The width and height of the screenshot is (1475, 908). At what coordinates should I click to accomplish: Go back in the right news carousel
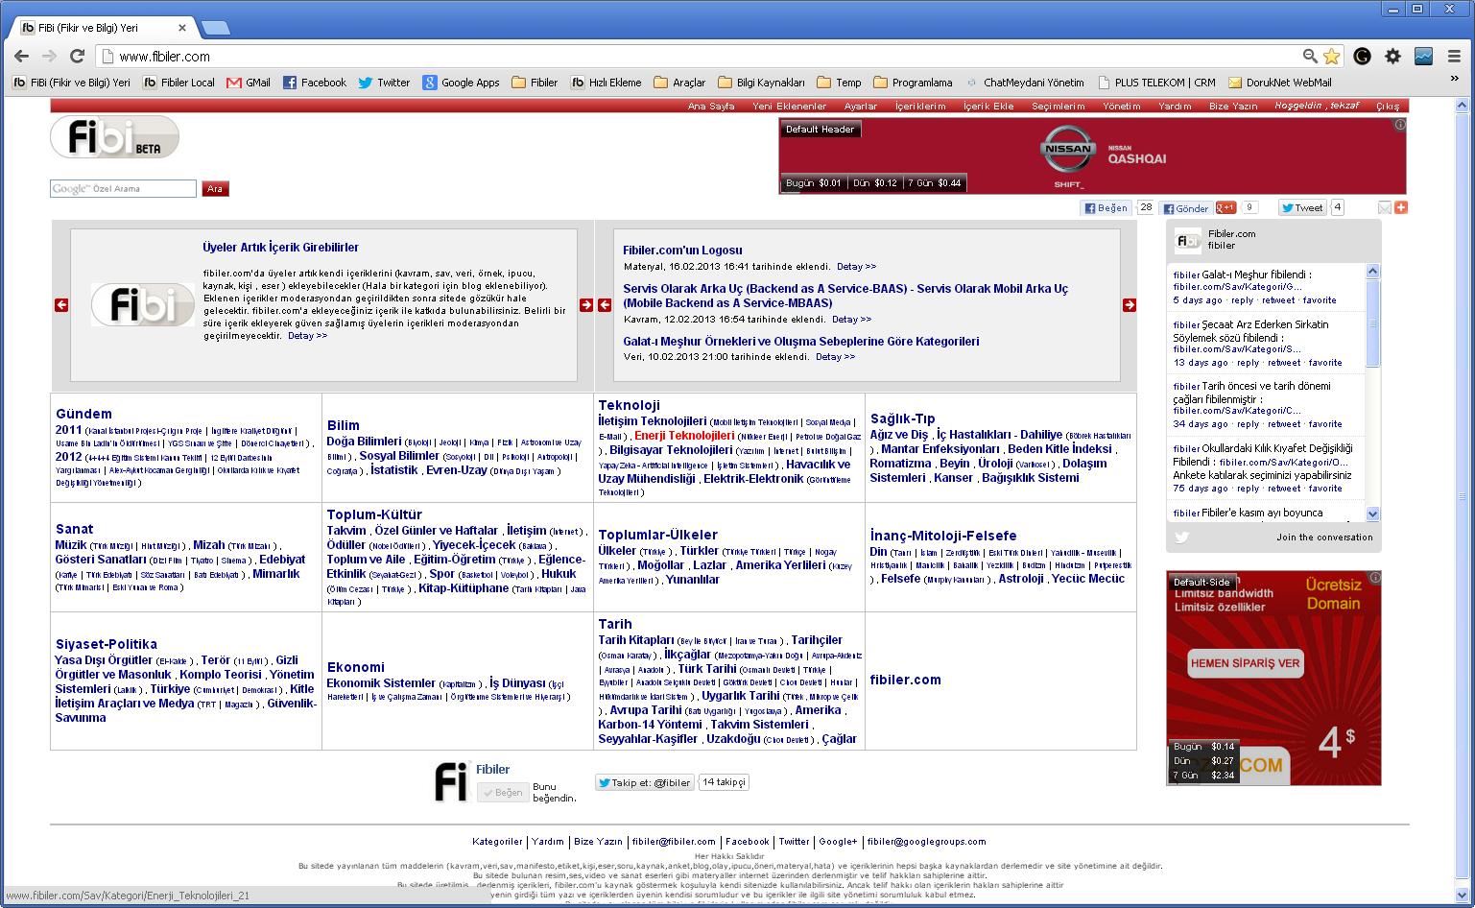pyautogui.click(x=605, y=305)
